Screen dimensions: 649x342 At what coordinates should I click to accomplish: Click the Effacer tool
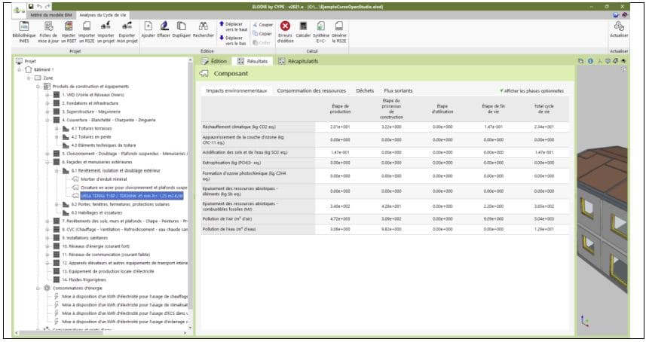coord(164,29)
